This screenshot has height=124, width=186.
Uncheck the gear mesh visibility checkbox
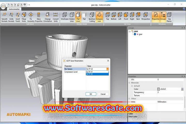tap(135, 34)
